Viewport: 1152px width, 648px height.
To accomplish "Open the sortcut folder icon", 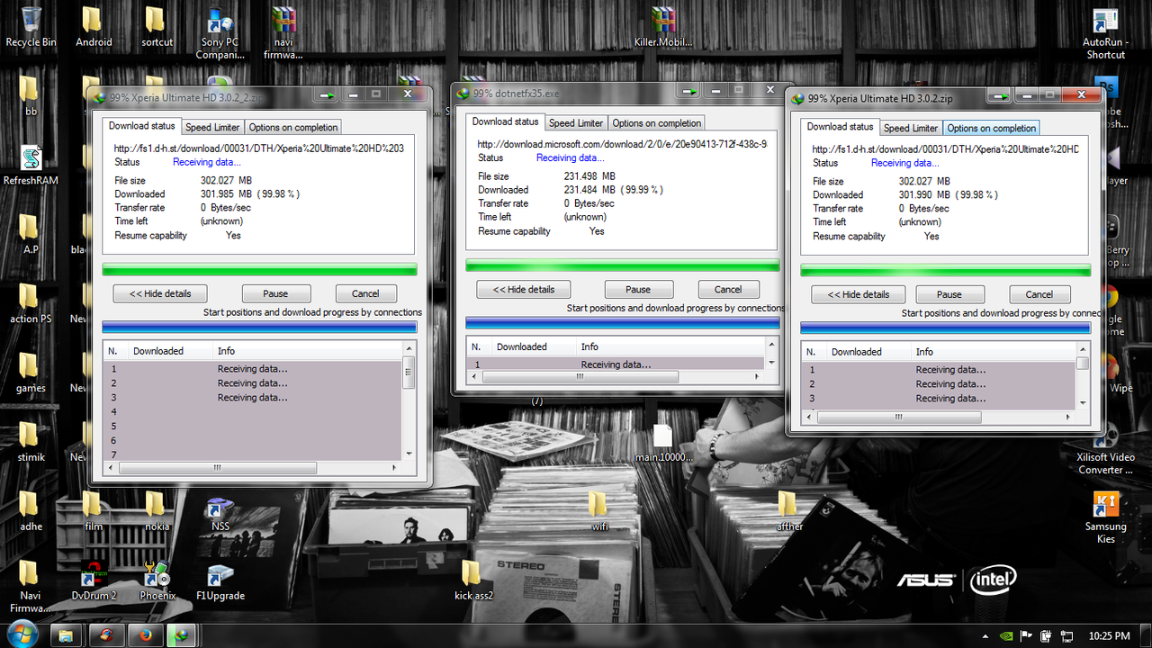I will (x=157, y=27).
